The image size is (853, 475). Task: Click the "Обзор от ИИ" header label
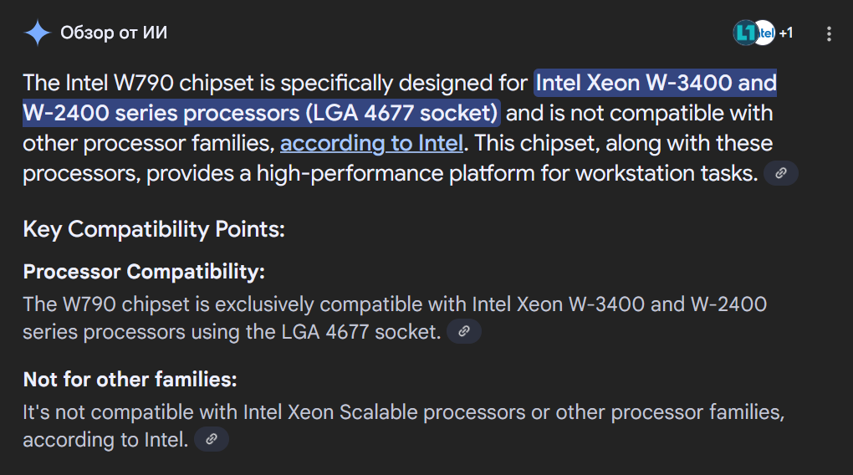click(114, 33)
